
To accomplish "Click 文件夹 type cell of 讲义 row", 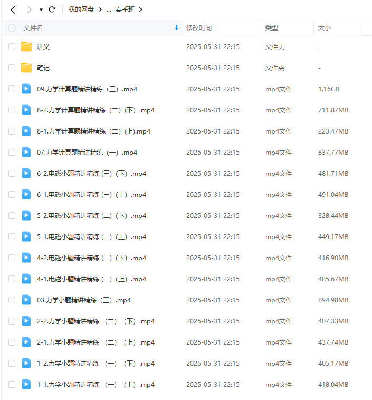I will (x=275, y=46).
